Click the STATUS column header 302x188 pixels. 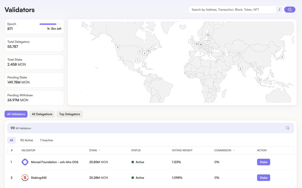tap(136, 150)
